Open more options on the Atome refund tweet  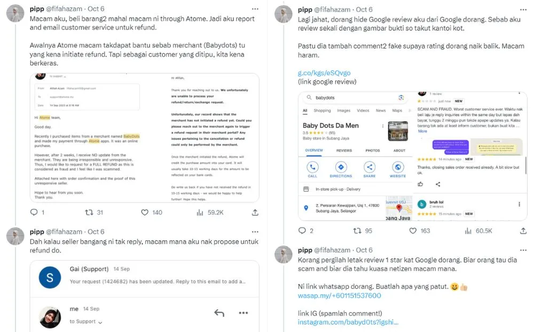[x=255, y=10]
